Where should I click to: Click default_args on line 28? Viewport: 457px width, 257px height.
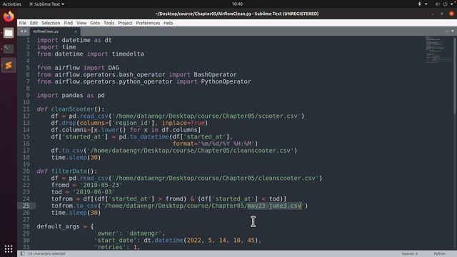pos(58,226)
